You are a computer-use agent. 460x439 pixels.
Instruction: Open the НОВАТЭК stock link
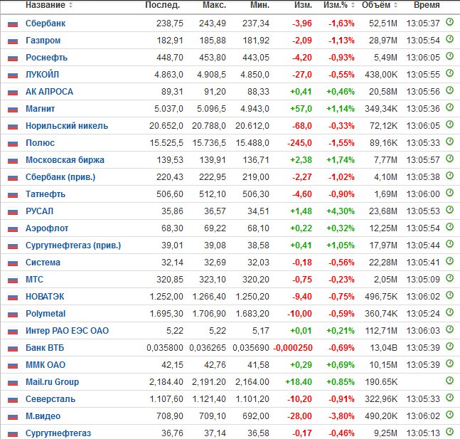click(x=45, y=297)
